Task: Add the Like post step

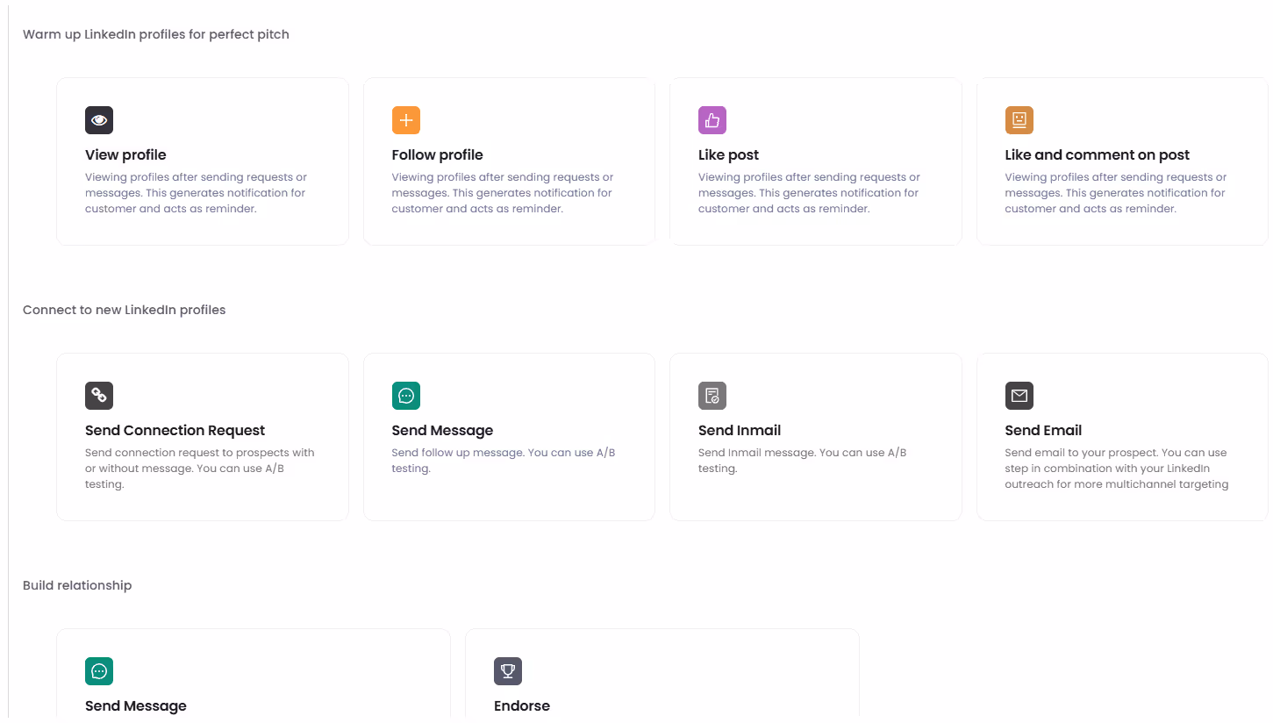Action: coord(816,161)
